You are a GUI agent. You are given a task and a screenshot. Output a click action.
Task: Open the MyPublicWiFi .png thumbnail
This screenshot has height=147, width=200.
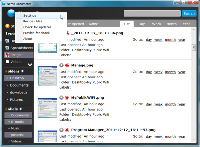(x=48, y=108)
